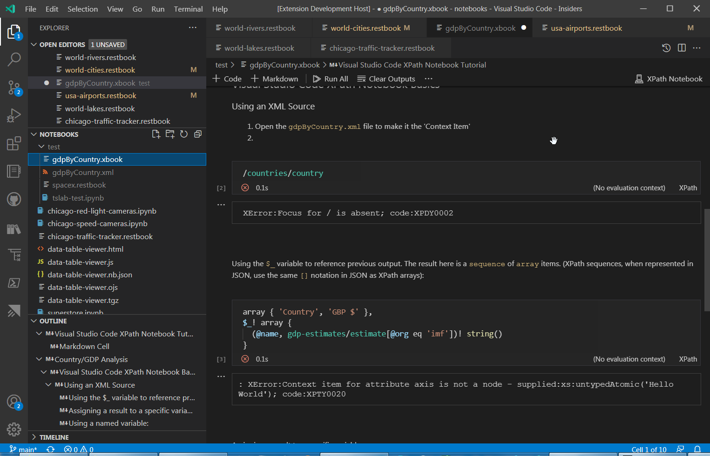The image size is (710, 456).
Task: Open the Terminal menu
Action: pyautogui.click(x=188, y=9)
